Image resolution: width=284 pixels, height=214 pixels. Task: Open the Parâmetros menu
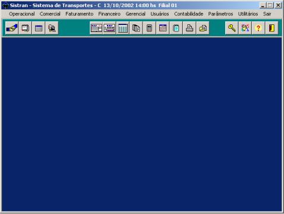coord(220,14)
